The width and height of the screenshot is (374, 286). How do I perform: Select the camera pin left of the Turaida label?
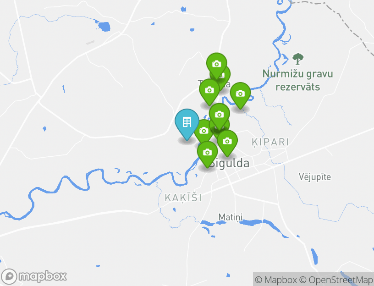pos(209,91)
